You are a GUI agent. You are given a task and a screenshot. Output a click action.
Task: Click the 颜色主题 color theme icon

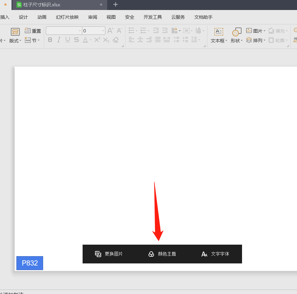[151, 254]
